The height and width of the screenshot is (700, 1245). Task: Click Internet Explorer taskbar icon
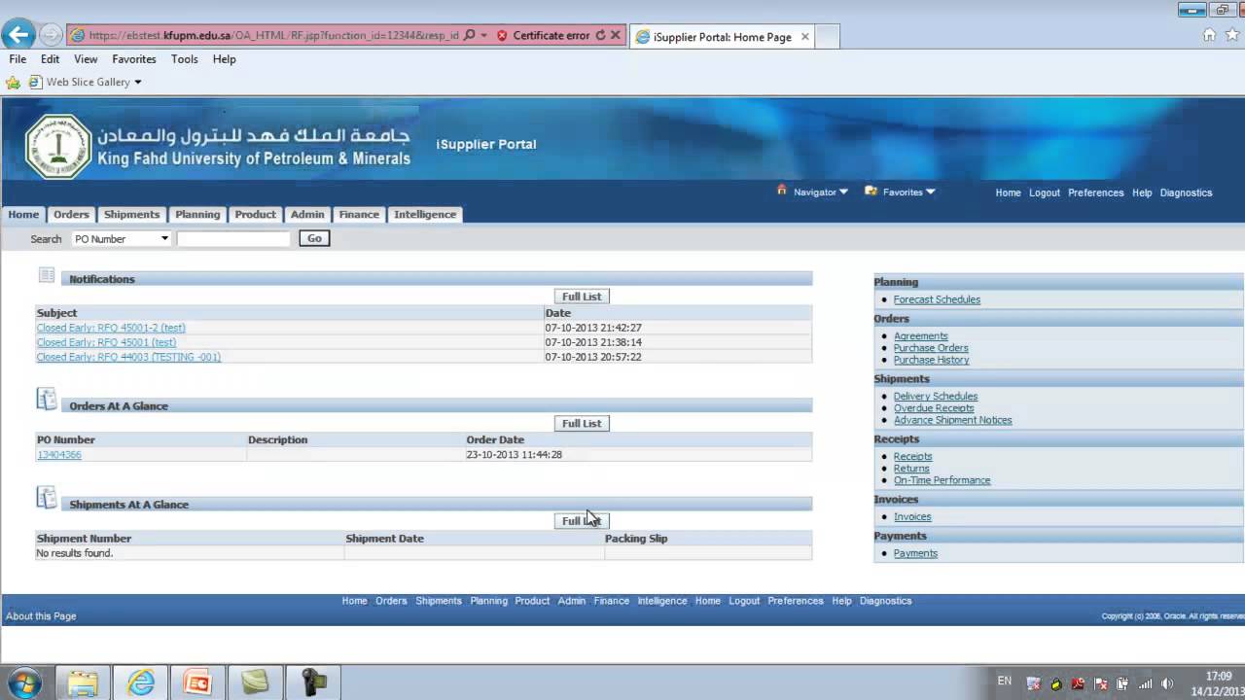coord(141,683)
